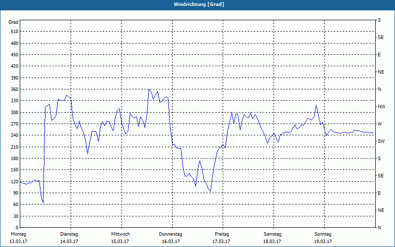Click the chart title "Windrichtung [Grad]"
The height and width of the screenshot is (247, 395).
click(x=199, y=4)
